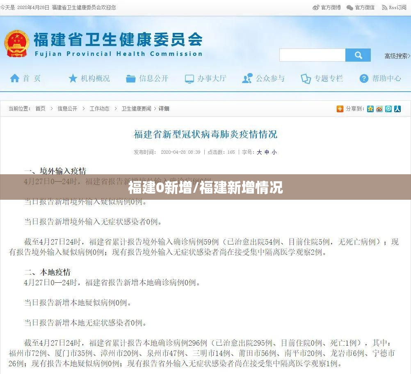
Task: Expand 高级搜索 advanced search
Action: click(x=397, y=56)
